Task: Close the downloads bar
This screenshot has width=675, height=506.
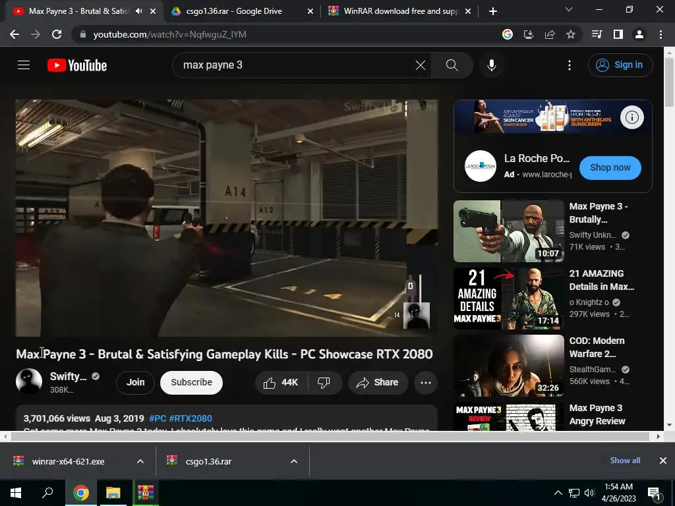Action: (663, 461)
